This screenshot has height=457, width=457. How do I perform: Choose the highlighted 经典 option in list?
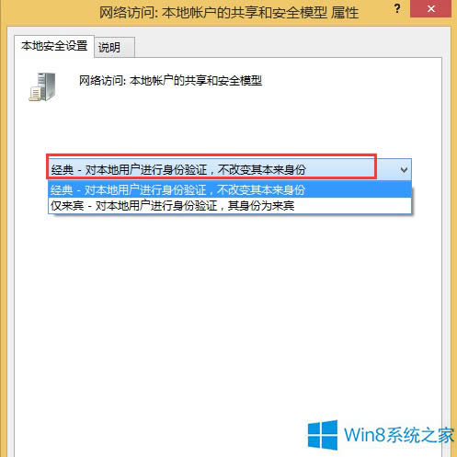pyautogui.click(x=230, y=189)
